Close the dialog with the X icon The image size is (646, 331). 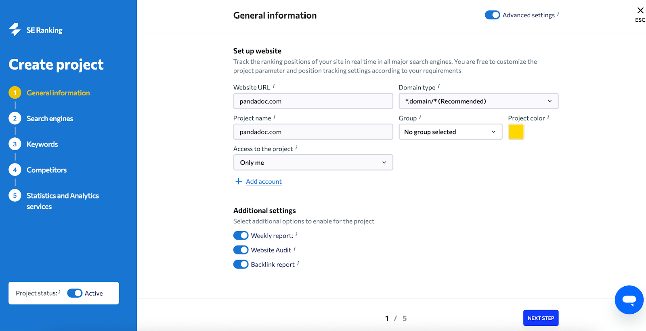(x=640, y=10)
